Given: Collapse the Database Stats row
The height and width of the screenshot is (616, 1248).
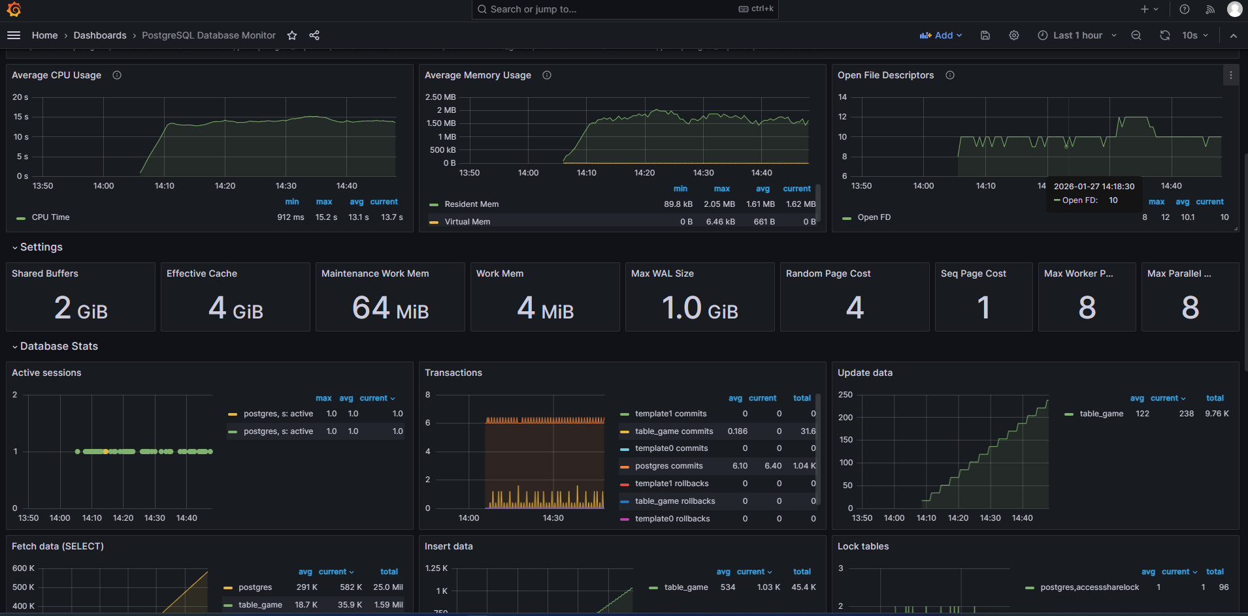Looking at the screenshot, I should (x=58, y=346).
